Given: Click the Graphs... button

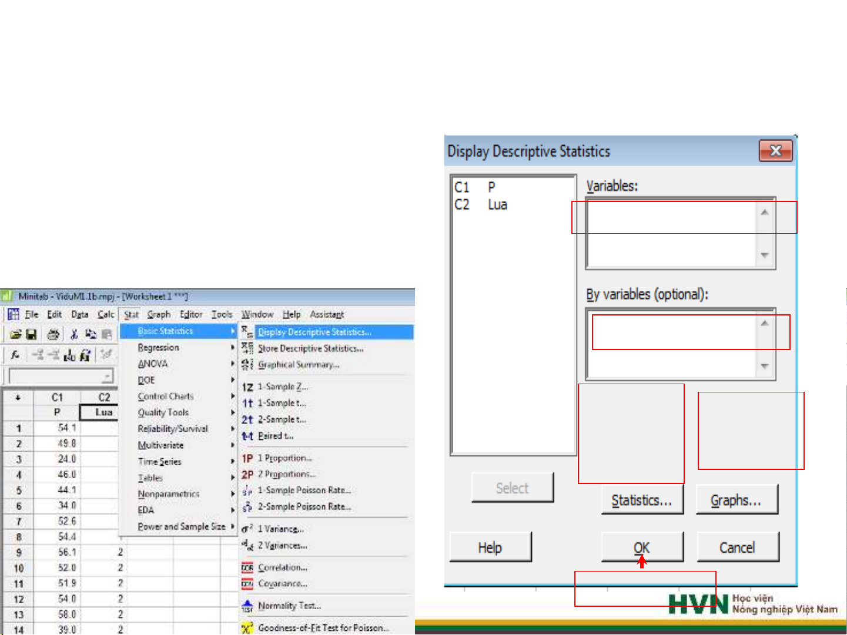Looking at the screenshot, I should pyautogui.click(x=737, y=499).
